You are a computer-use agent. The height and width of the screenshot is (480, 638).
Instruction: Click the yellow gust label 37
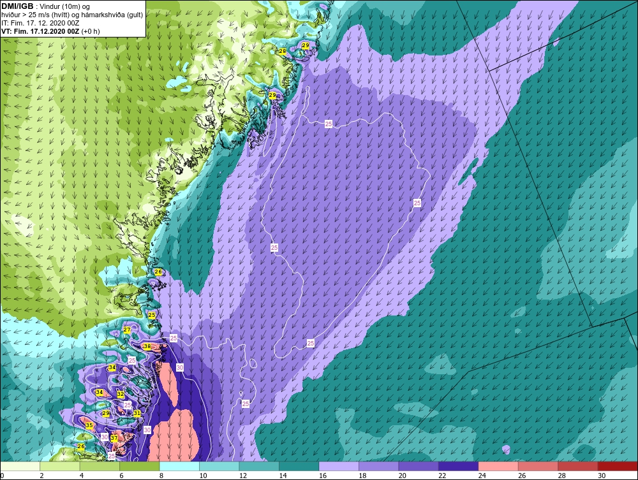coord(114,438)
